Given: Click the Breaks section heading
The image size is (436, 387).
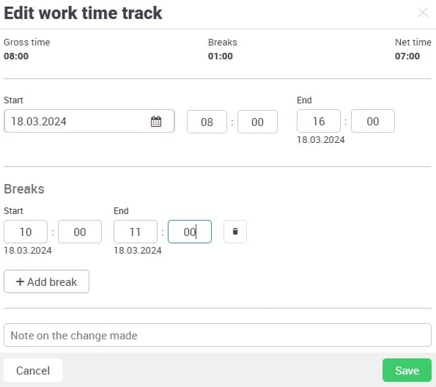Looking at the screenshot, I should (x=24, y=189).
